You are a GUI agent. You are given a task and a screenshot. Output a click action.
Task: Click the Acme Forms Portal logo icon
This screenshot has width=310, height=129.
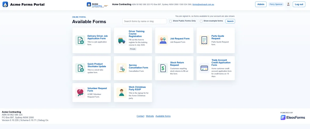coord(5,4)
